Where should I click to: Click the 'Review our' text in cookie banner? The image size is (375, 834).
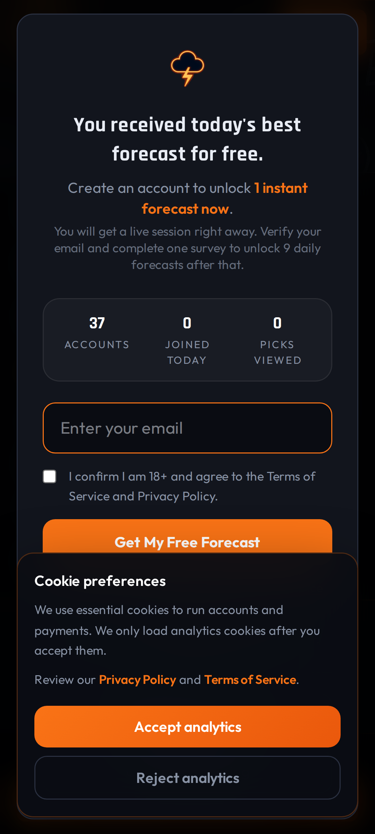(x=65, y=680)
